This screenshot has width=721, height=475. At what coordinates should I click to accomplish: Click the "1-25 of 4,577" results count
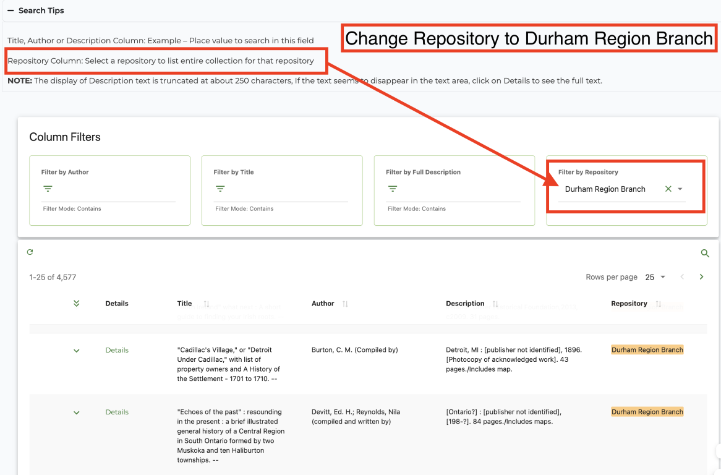tap(53, 277)
